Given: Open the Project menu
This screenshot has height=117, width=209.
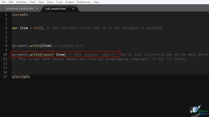Looking at the screenshot, I should (x=70, y=2).
